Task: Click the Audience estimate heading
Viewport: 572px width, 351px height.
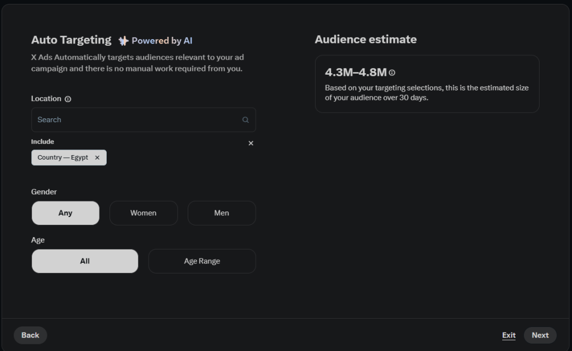Action: coord(365,40)
